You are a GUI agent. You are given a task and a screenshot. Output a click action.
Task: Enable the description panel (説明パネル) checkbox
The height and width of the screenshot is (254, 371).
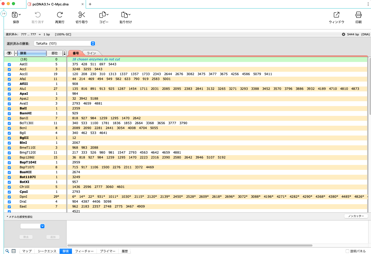(347, 251)
